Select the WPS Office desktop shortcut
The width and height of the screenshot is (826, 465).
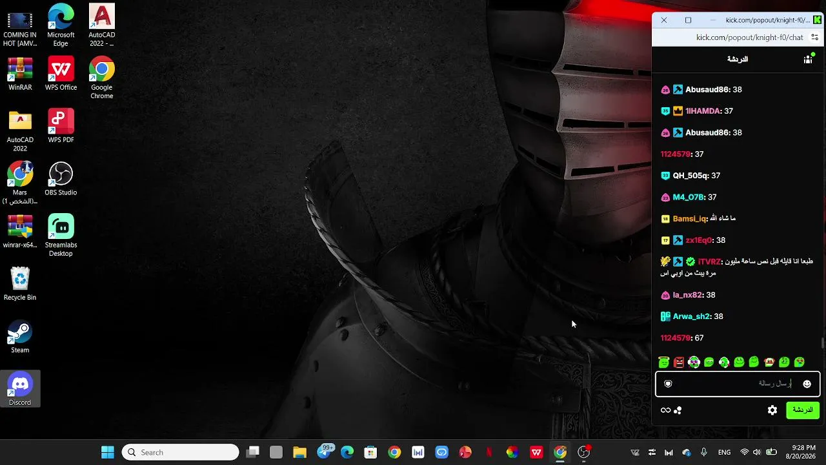[61, 74]
